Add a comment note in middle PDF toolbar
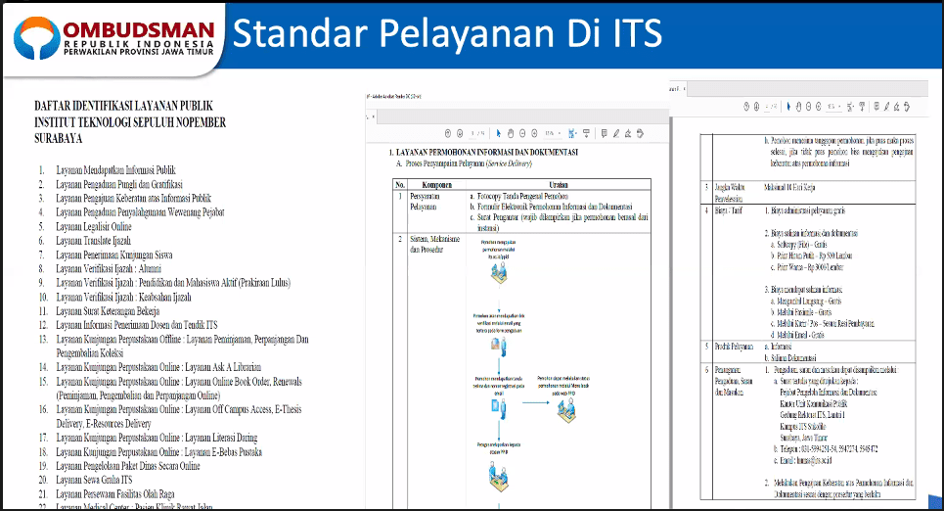This screenshot has width=944, height=511. (604, 133)
